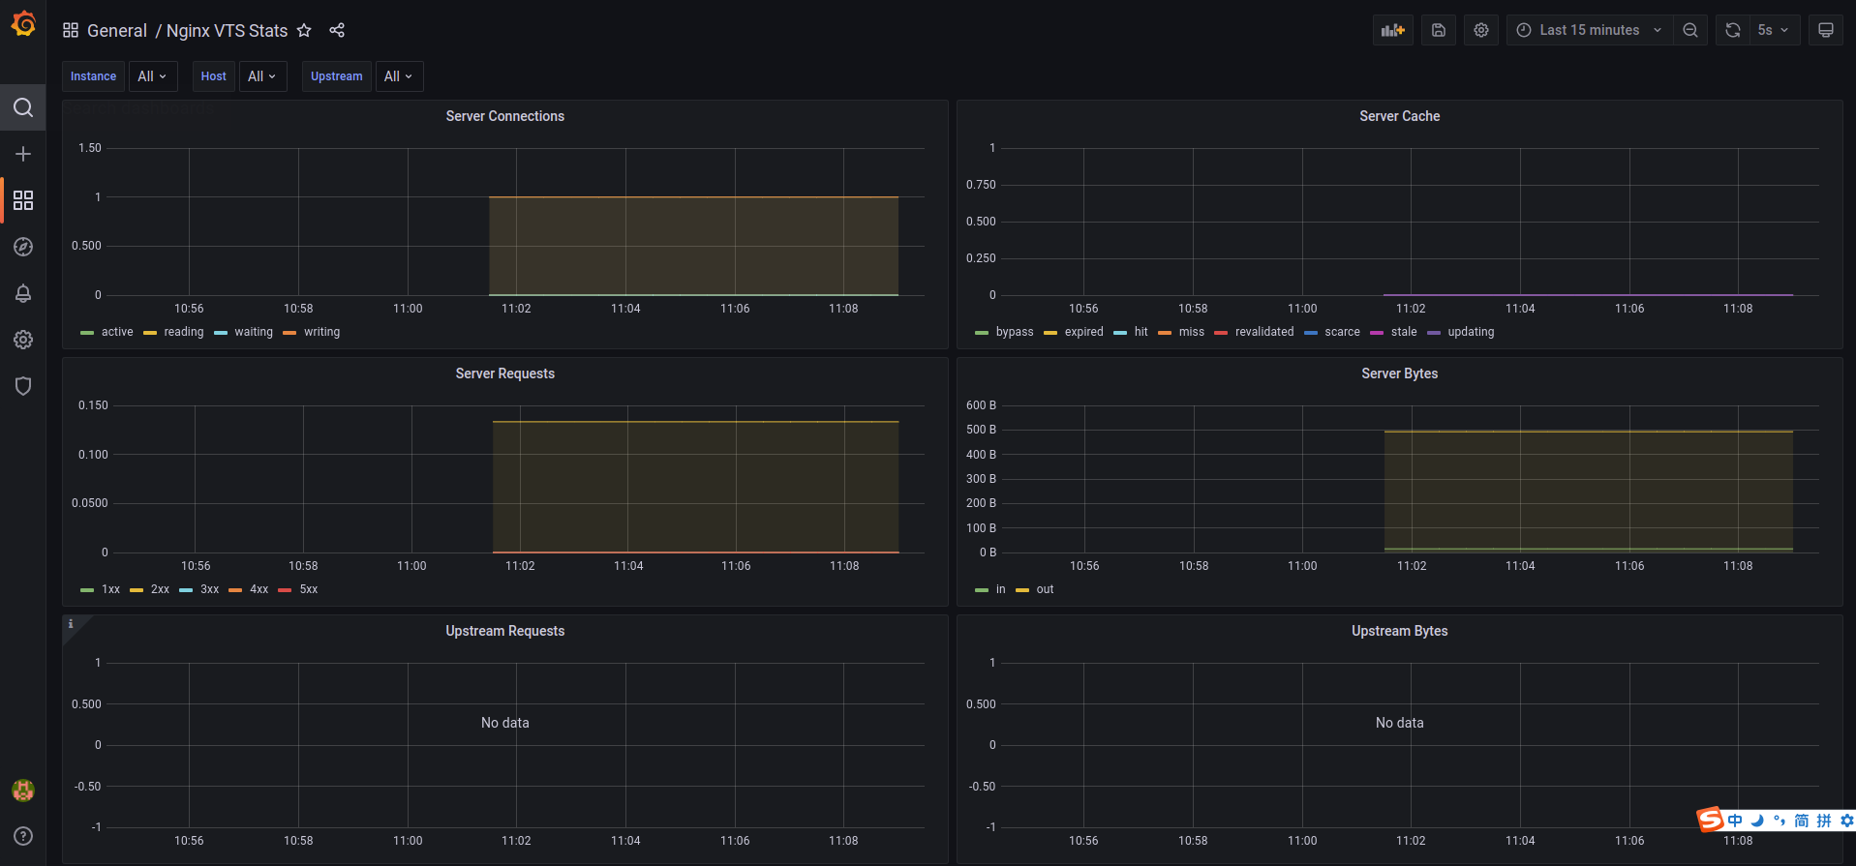The height and width of the screenshot is (866, 1856).
Task: Open the Explore compass icon
Action: [x=23, y=247]
